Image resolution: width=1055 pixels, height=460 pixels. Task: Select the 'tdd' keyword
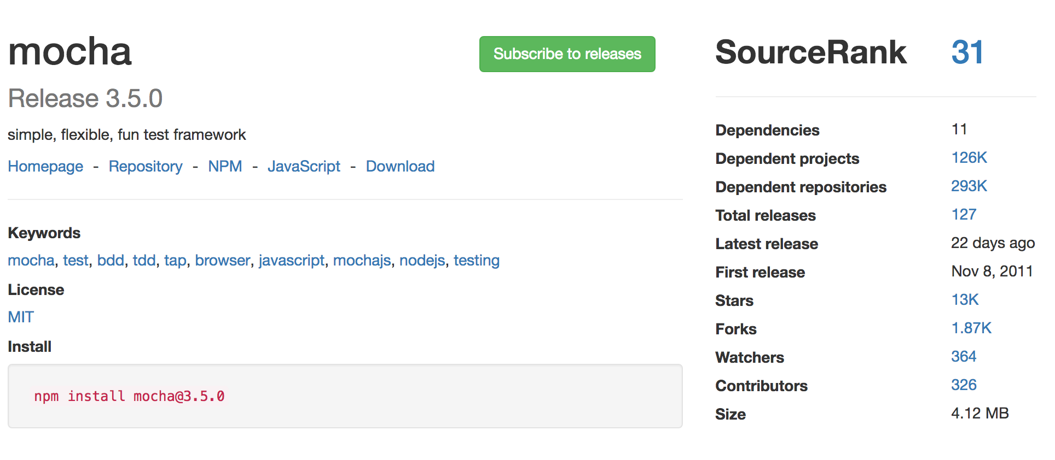[144, 260]
